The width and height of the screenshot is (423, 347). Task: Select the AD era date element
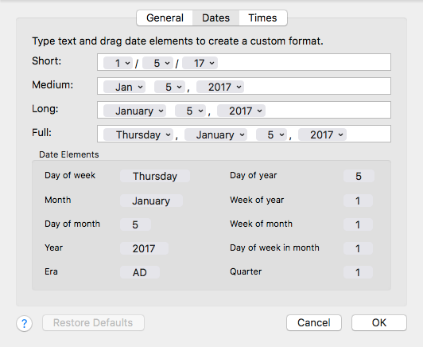(x=140, y=272)
